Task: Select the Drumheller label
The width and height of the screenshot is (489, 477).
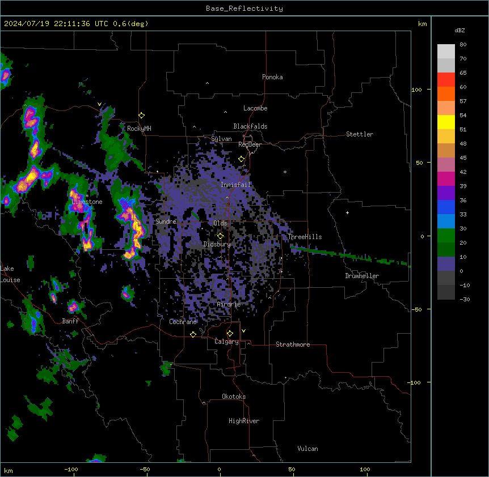Action: pos(362,276)
